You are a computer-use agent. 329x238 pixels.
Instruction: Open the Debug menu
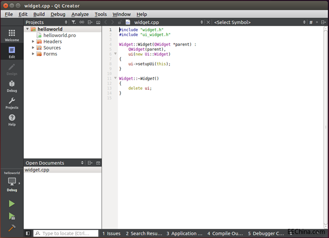[x=58, y=14]
